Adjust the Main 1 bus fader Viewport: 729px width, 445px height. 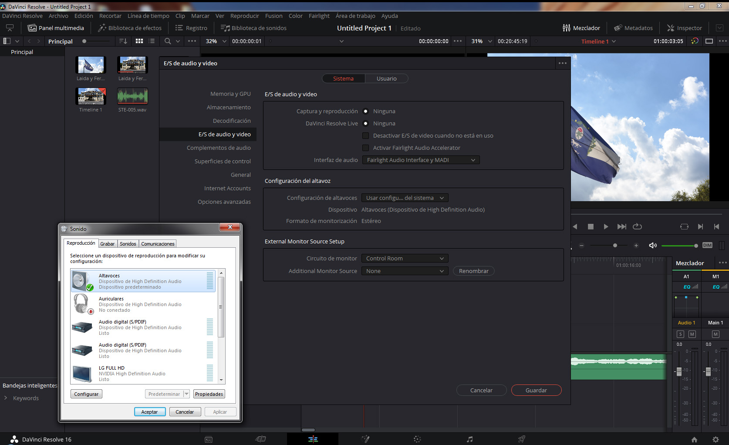point(708,371)
